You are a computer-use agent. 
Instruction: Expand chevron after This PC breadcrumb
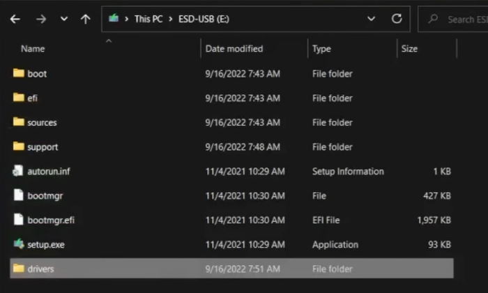click(171, 20)
